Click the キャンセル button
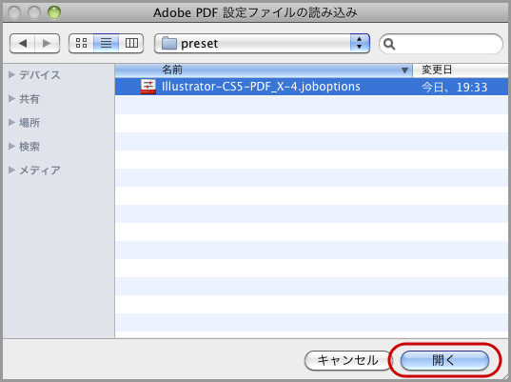511x382 pixels. tap(347, 360)
